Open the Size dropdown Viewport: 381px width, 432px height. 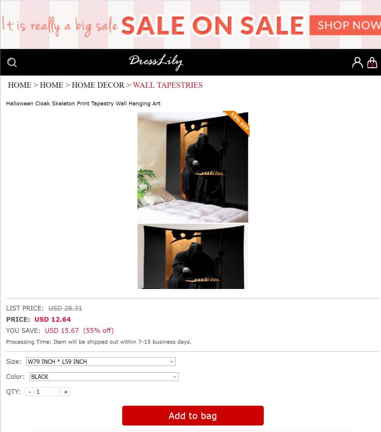pos(101,361)
